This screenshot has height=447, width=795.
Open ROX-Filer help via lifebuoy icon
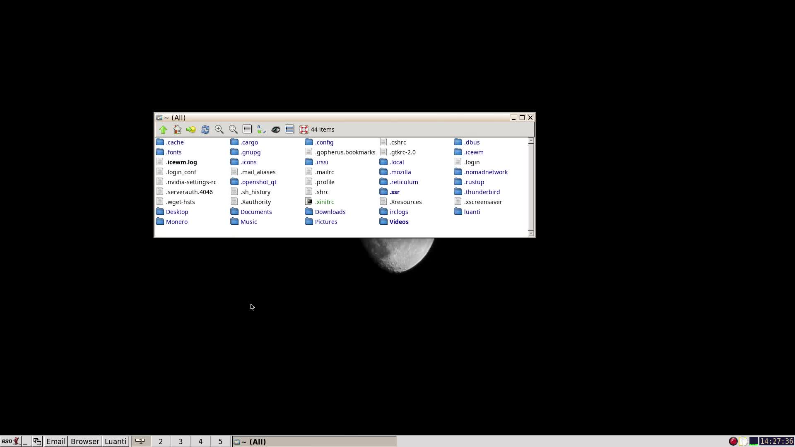click(x=304, y=129)
